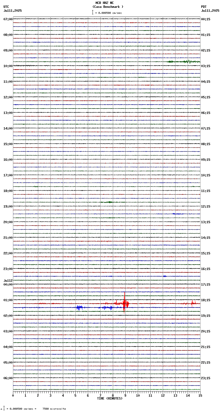This screenshot has height=412, width=221.
Task: Click the '03:15' PDT time label
Action: tap(206, 66)
